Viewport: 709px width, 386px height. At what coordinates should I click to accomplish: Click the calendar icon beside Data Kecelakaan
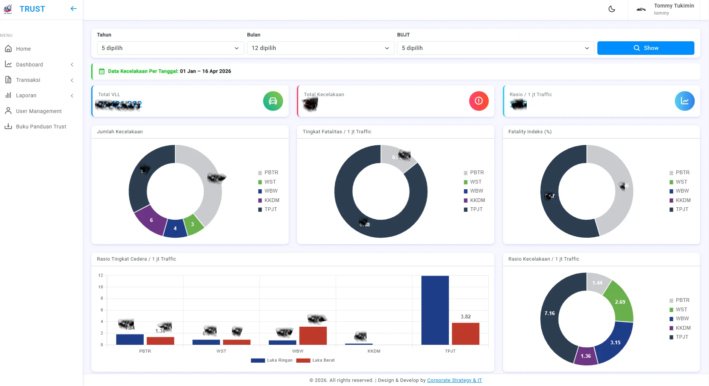[102, 71]
